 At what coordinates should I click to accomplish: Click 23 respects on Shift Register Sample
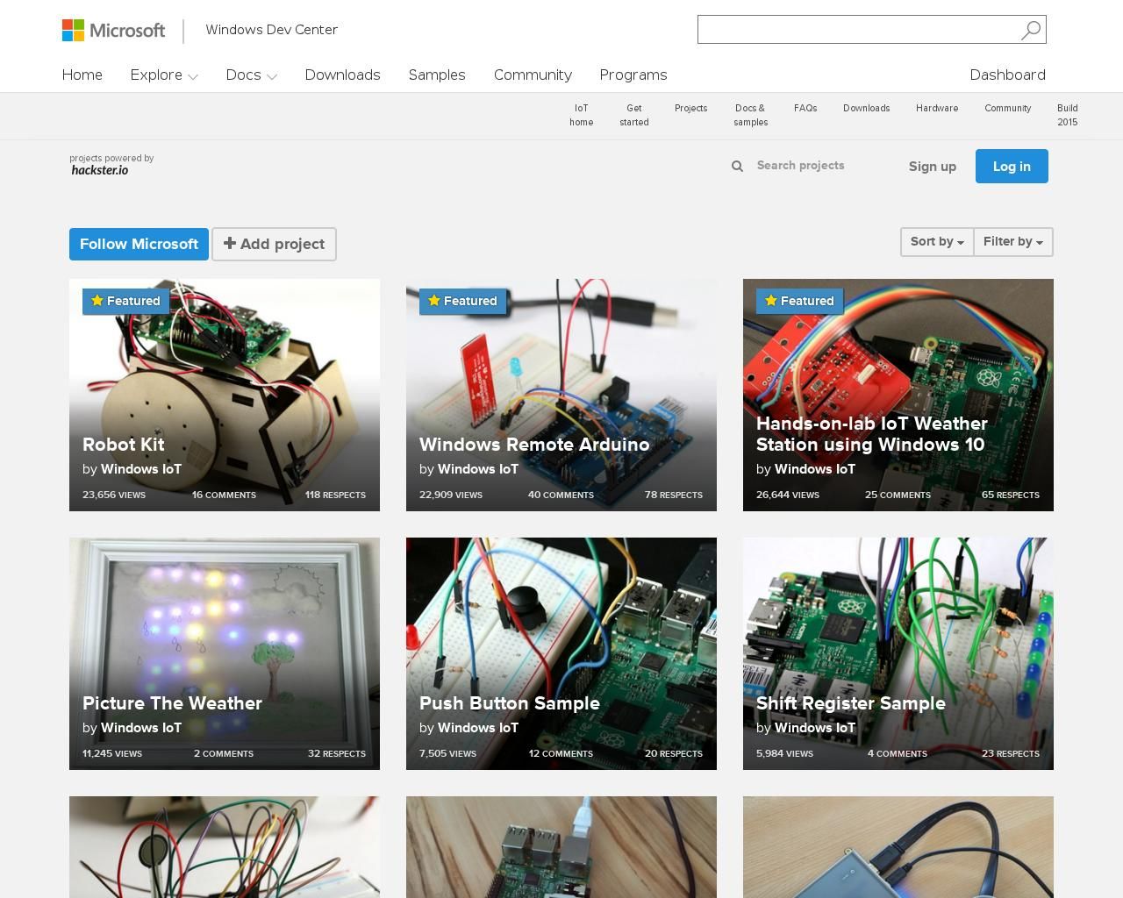(x=1011, y=753)
